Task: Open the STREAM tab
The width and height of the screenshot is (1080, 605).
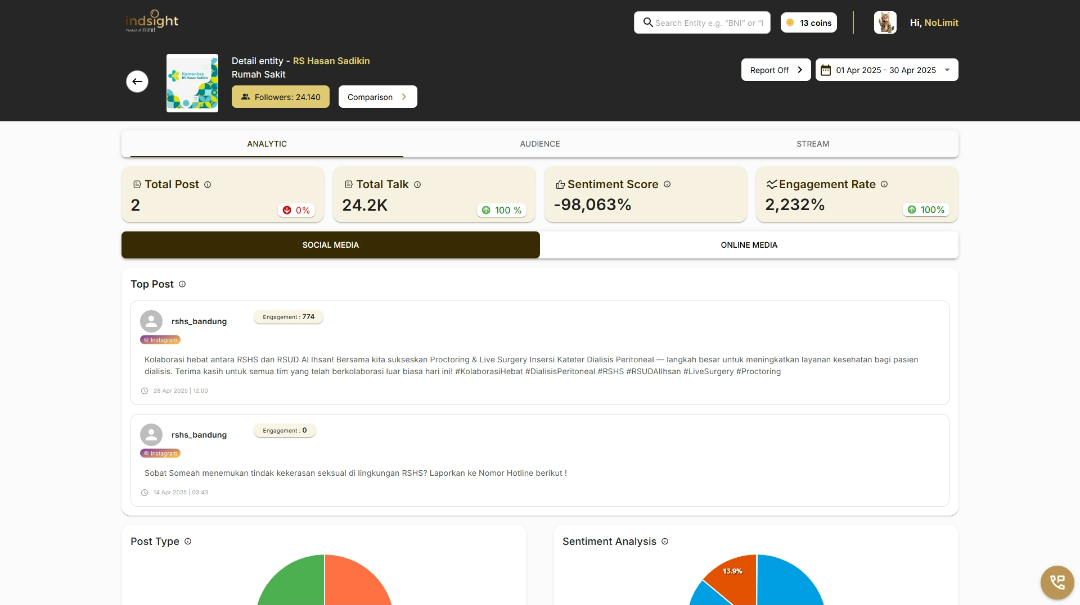Action: click(813, 144)
